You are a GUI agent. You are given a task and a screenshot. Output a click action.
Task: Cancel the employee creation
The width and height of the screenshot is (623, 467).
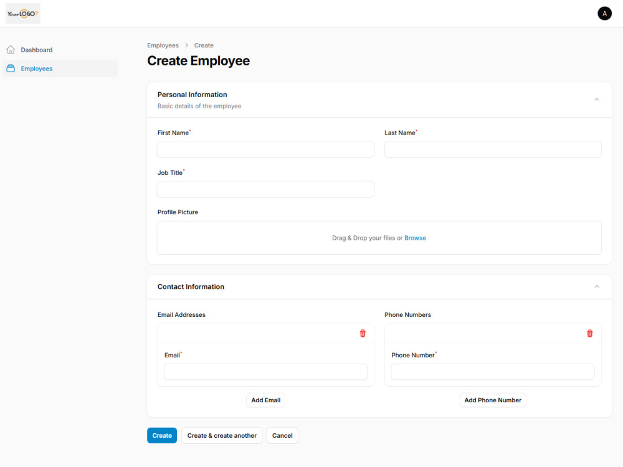tap(282, 435)
